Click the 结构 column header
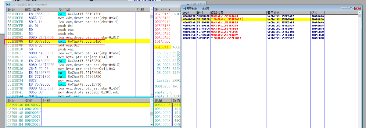The height and width of the screenshot is (128, 366). point(318,13)
